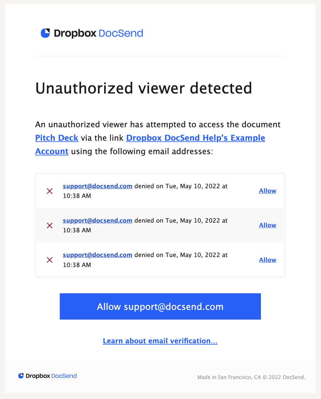
Task: Open first support@docsend.com email link
Action: click(x=98, y=186)
